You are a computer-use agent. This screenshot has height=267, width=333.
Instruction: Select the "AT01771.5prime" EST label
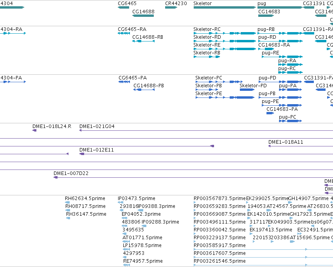point(142,238)
